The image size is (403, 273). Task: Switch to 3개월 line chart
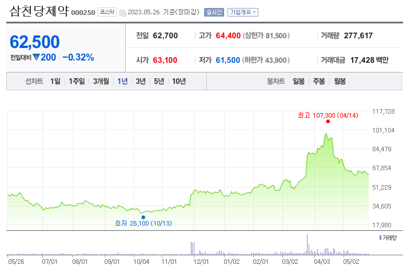101,82
